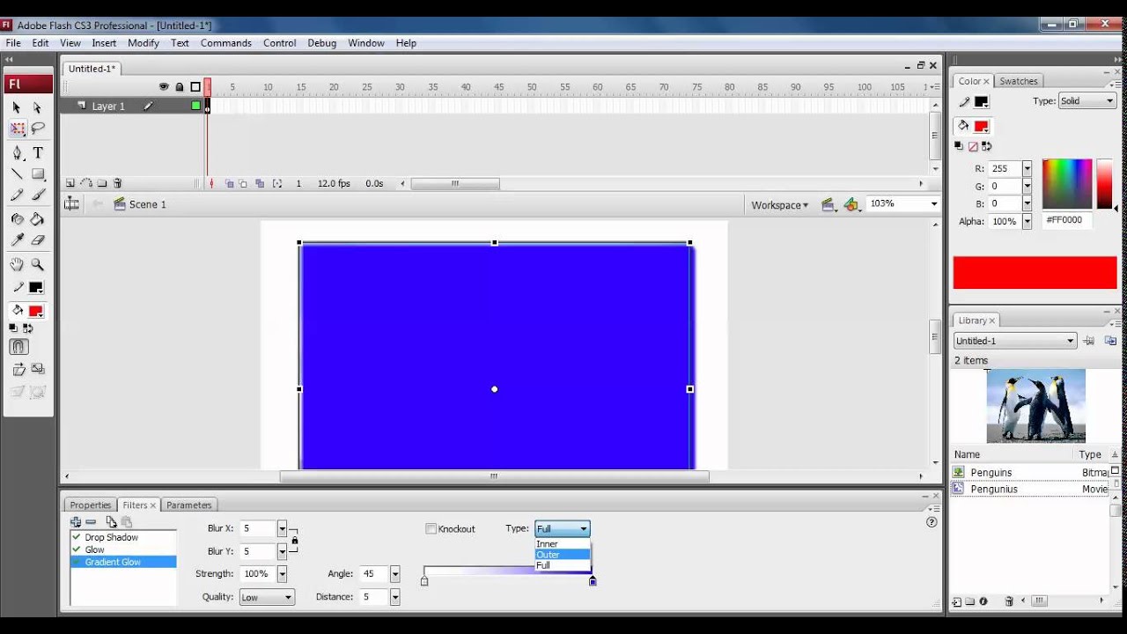Select Layer 1 in timeline
1127x634 pixels.
pyautogui.click(x=108, y=106)
